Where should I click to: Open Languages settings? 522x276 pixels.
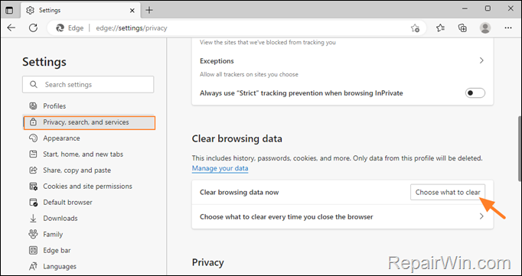tap(60, 266)
